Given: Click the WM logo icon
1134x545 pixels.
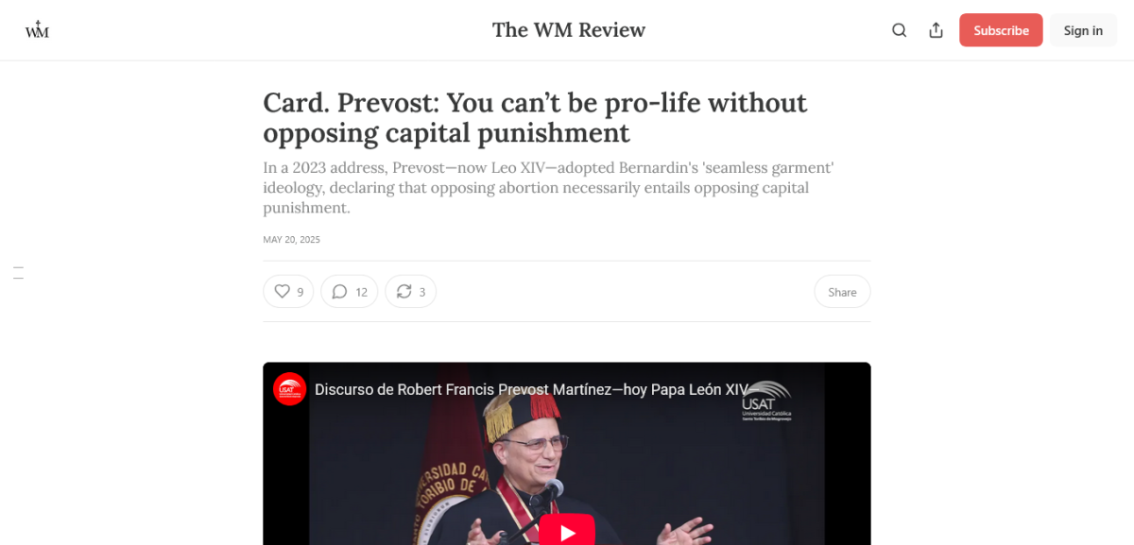Looking at the screenshot, I should [37, 30].
